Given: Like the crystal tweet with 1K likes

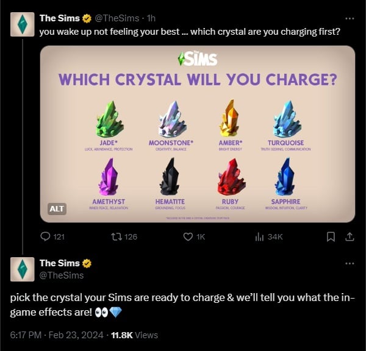Looking at the screenshot, I should [x=188, y=236].
